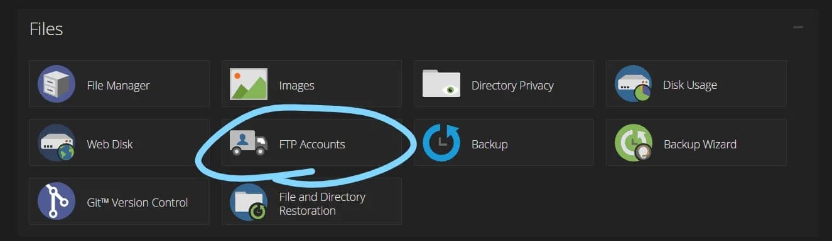Viewport: 832px width, 241px height.
Task: Open the File Manager text link
Action: (118, 85)
